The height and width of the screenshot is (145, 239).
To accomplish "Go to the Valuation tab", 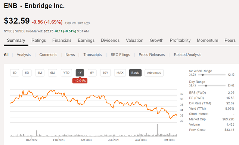I will click(x=134, y=40).
